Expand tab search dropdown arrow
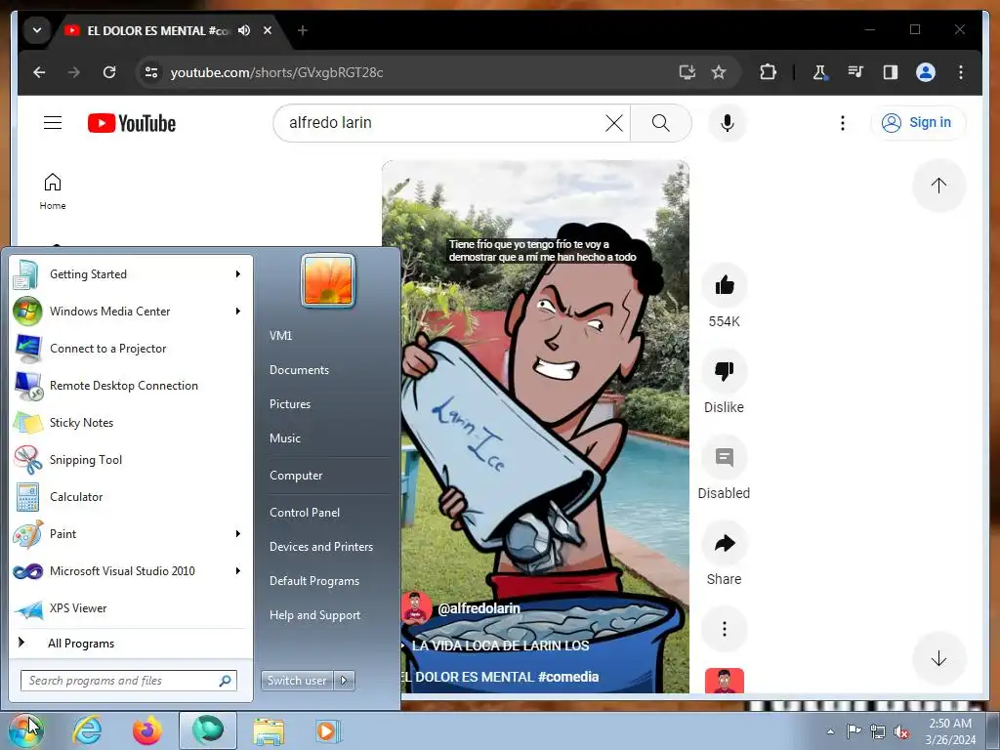Image resolution: width=1000 pixels, height=750 pixels. [x=37, y=30]
